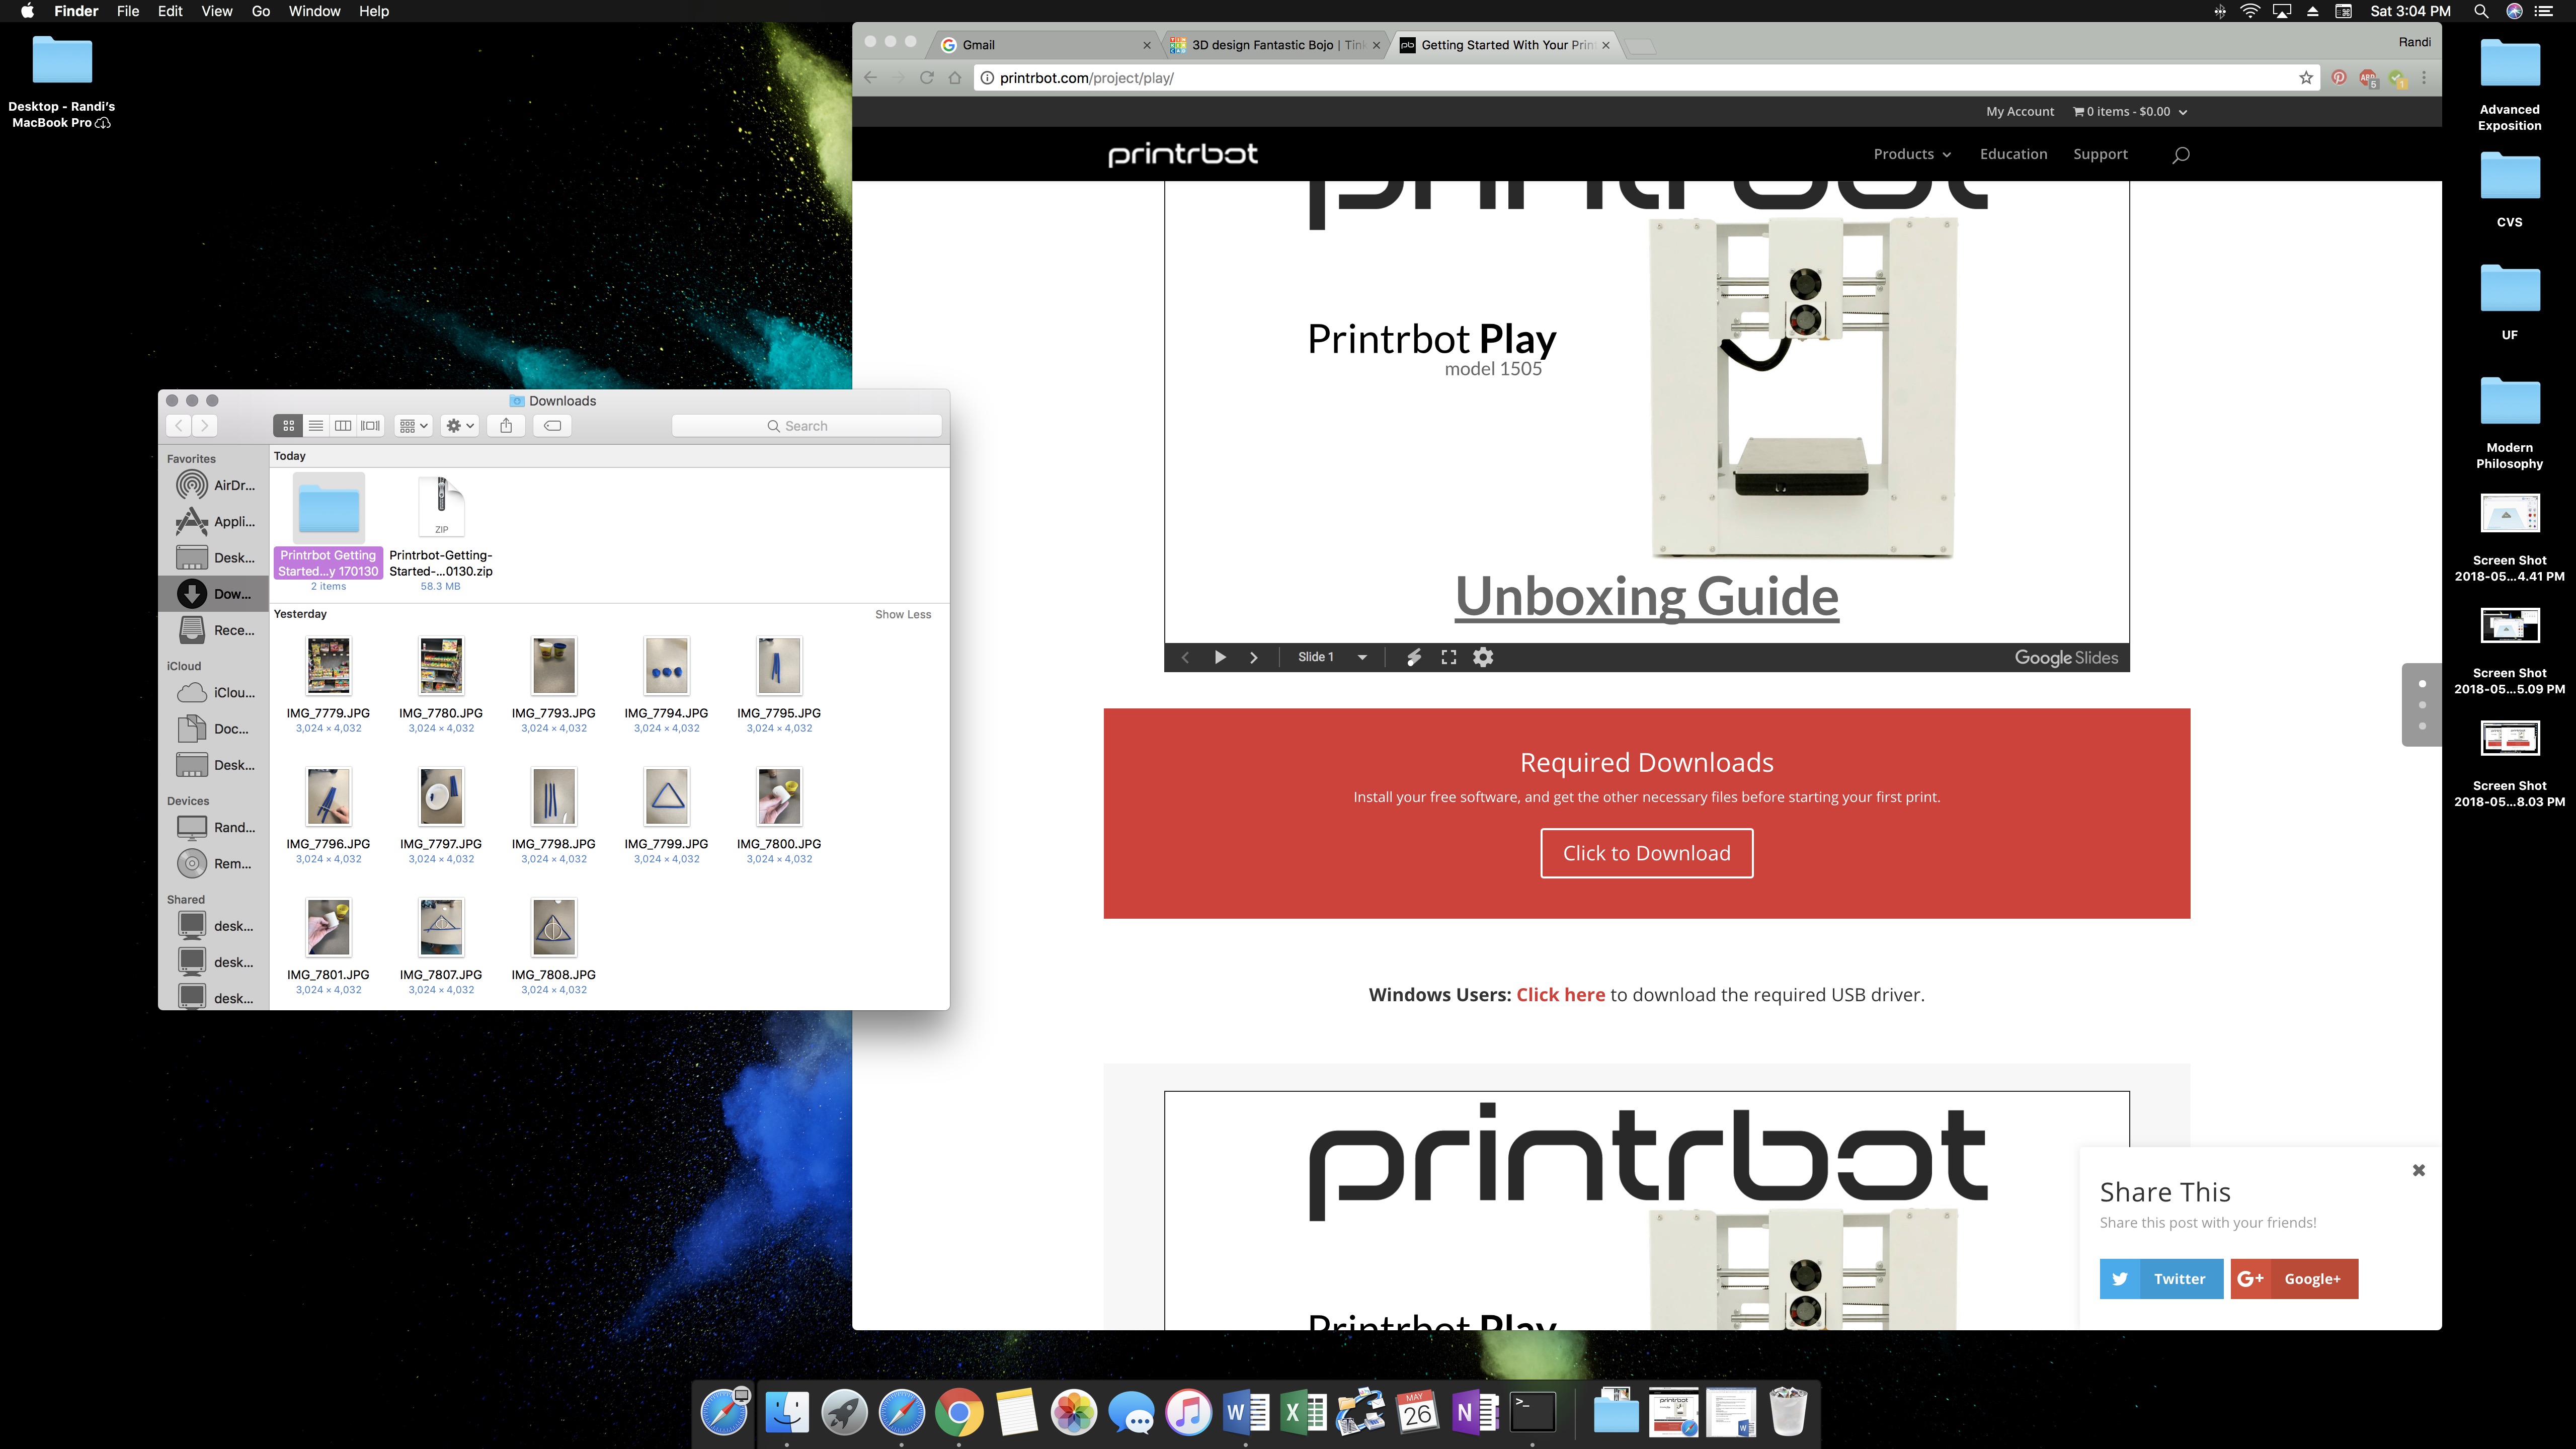Image resolution: width=2576 pixels, height=1449 pixels.
Task: Close the Share This popup
Action: [x=2418, y=1170]
